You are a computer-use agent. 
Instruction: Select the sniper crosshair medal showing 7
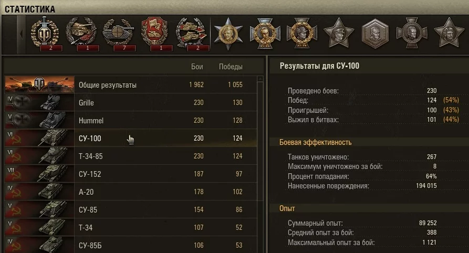coord(119,34)
